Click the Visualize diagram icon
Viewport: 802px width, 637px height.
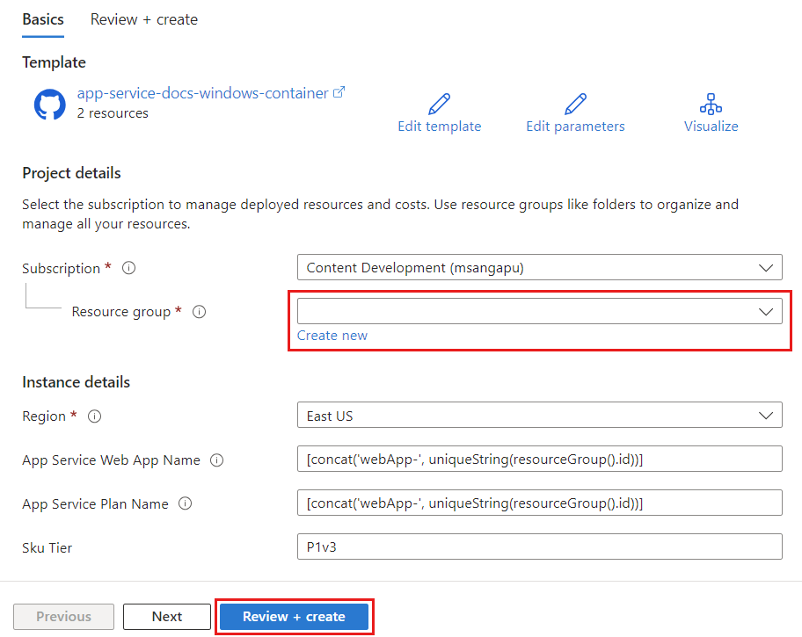tap(711, 104)
